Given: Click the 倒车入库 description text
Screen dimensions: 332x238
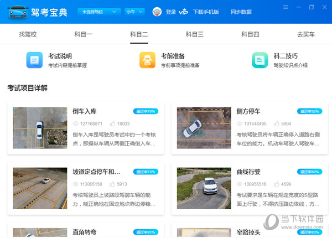Looking at the screenshot, I should pos(114,139).
